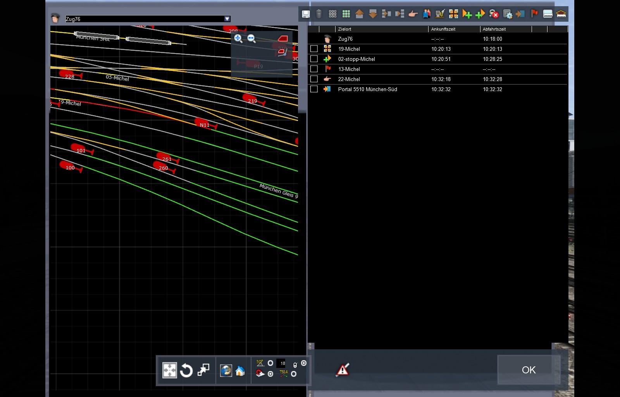Click the warning triangle icon
The height and width of the screenshot is (397, 620).
[343, 370]
